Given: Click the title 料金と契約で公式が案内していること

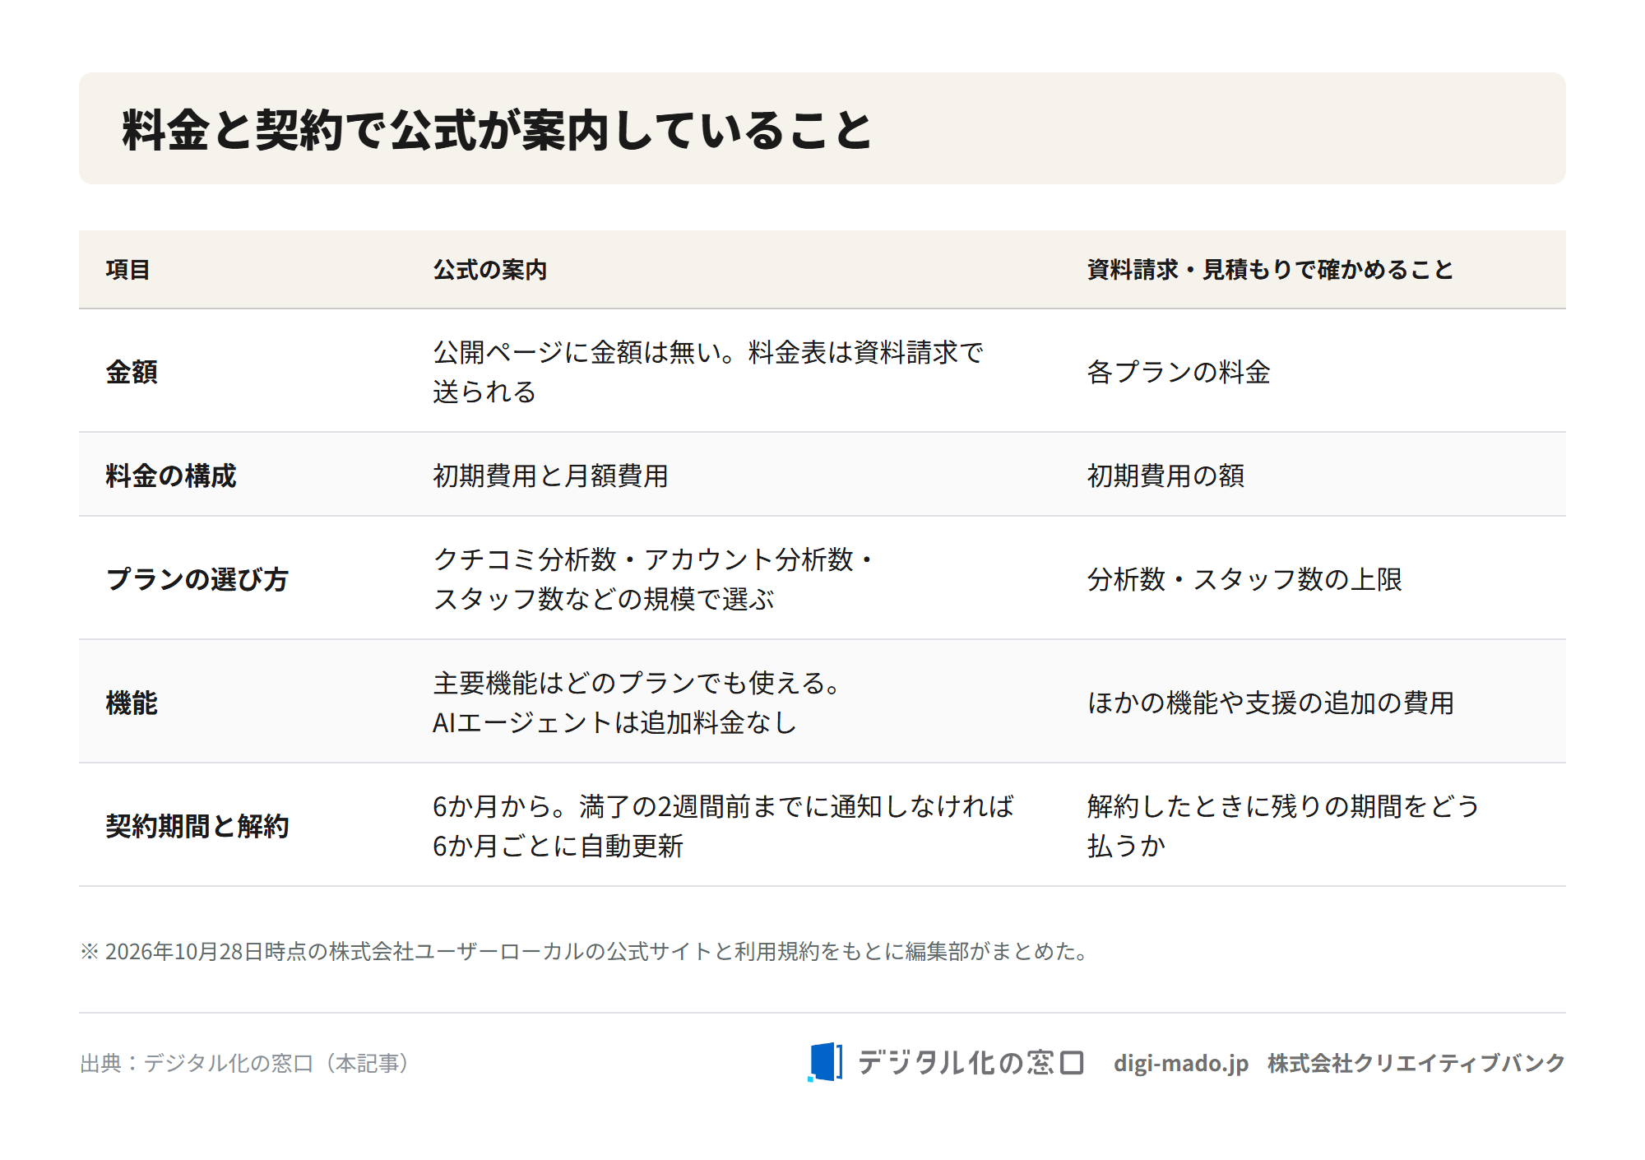Looking at the screenshot, I should tap(497, 130).
